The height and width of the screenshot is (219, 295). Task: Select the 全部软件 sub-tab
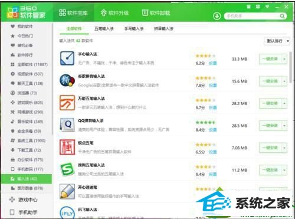[x=74, y=29]
